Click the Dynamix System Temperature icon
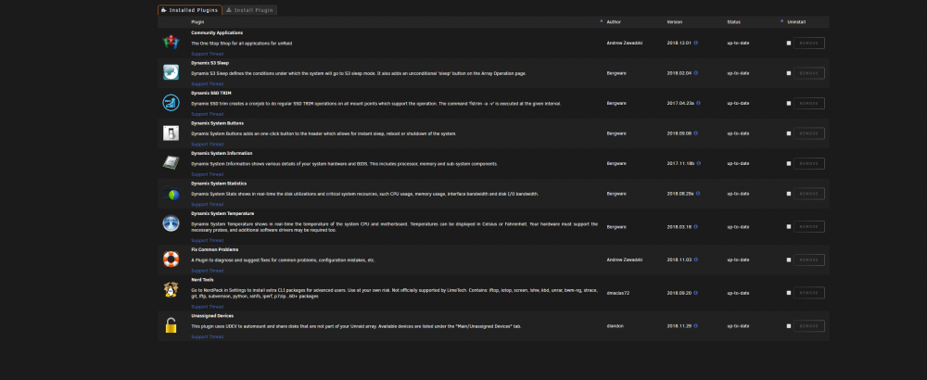Image resolution: width=927 pixels, height=380 pixels. click(x=171, y=223)
